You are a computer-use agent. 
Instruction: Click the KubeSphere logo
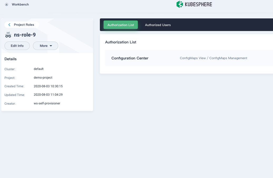pyautogui.click(x=194, y=4)
